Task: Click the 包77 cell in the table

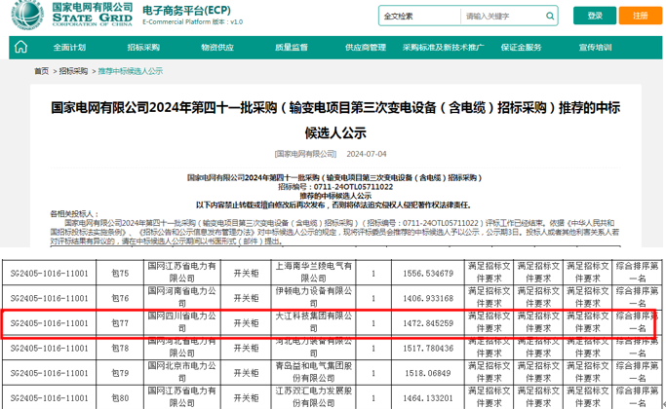Action: click(x=120, y=322)
